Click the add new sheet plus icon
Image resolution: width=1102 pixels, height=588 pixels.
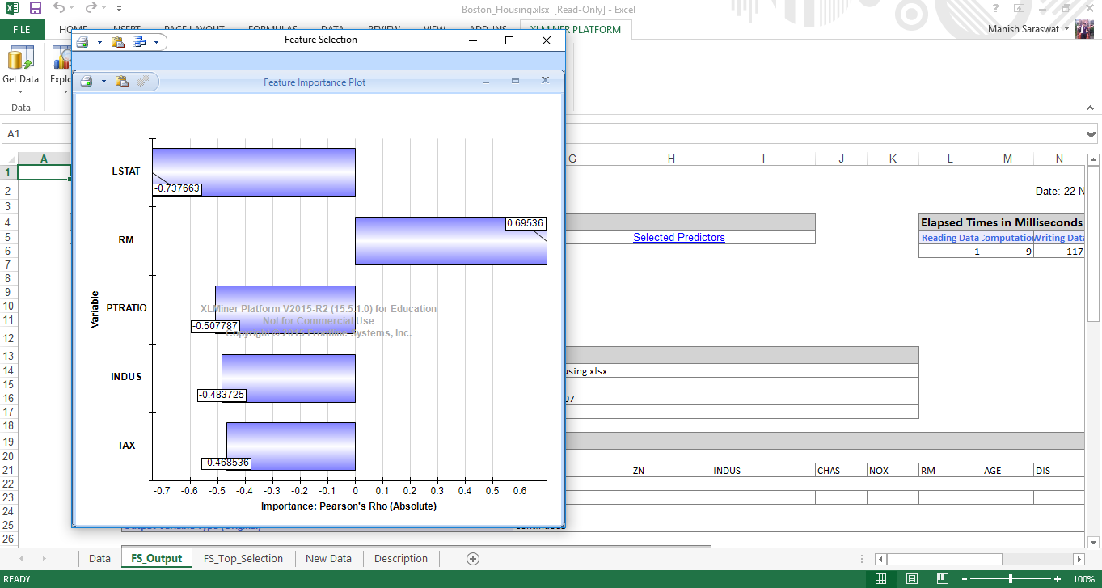[x=473, y=559]
